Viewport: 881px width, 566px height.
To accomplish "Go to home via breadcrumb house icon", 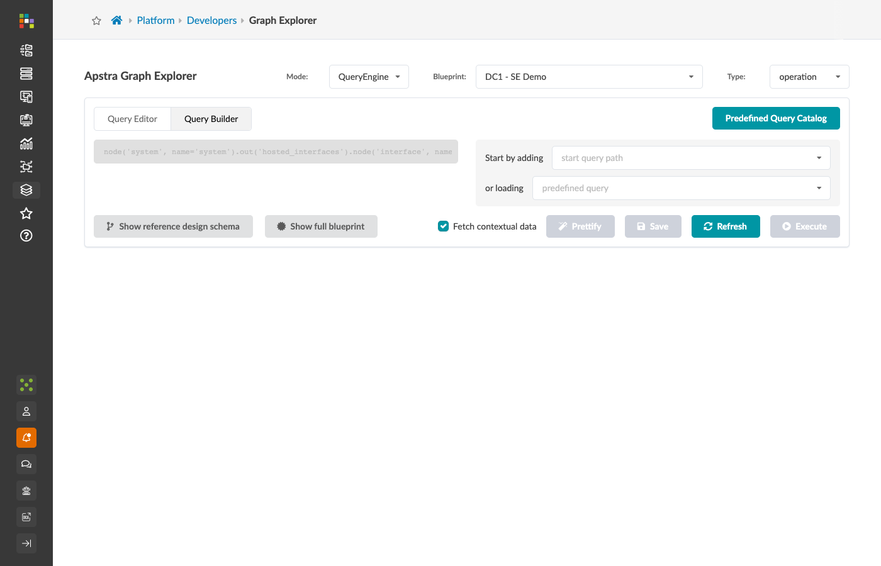I will [116, 20].
